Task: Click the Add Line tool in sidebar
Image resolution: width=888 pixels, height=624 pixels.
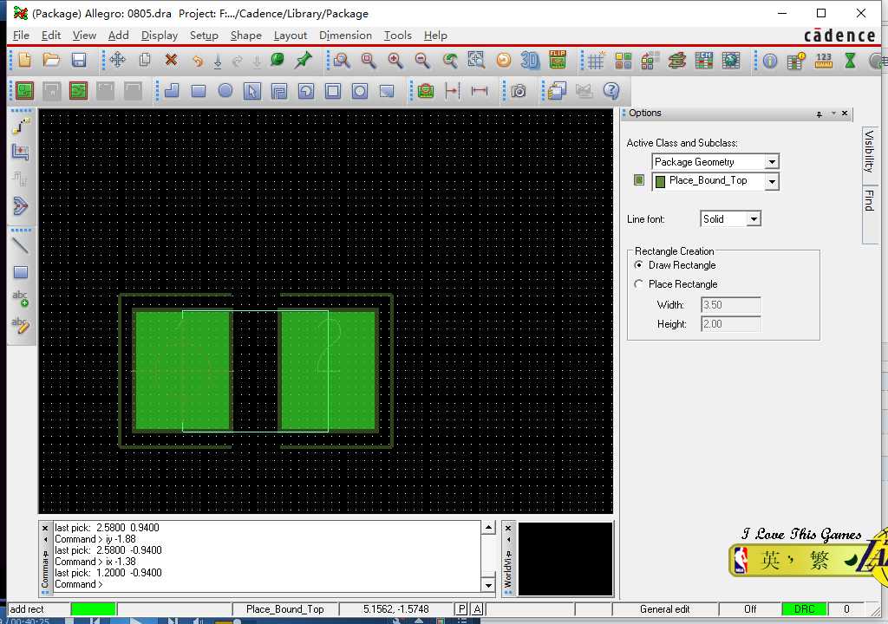Action: 21,246
